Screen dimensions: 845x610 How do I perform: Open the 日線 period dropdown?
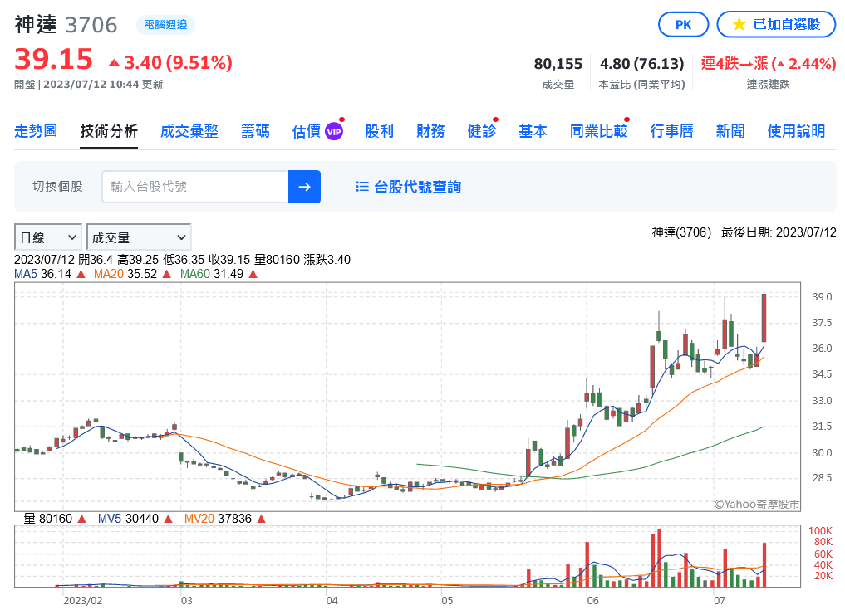(x=48, y=237)
